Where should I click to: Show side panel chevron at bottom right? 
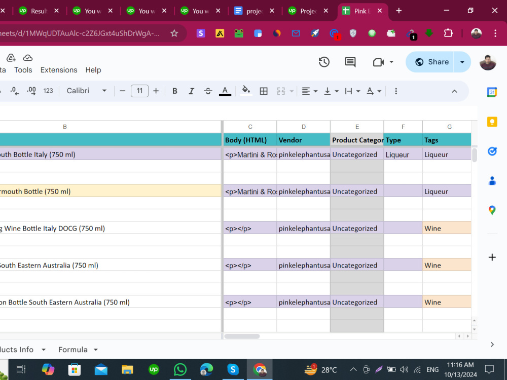click(x=492, y=345)
